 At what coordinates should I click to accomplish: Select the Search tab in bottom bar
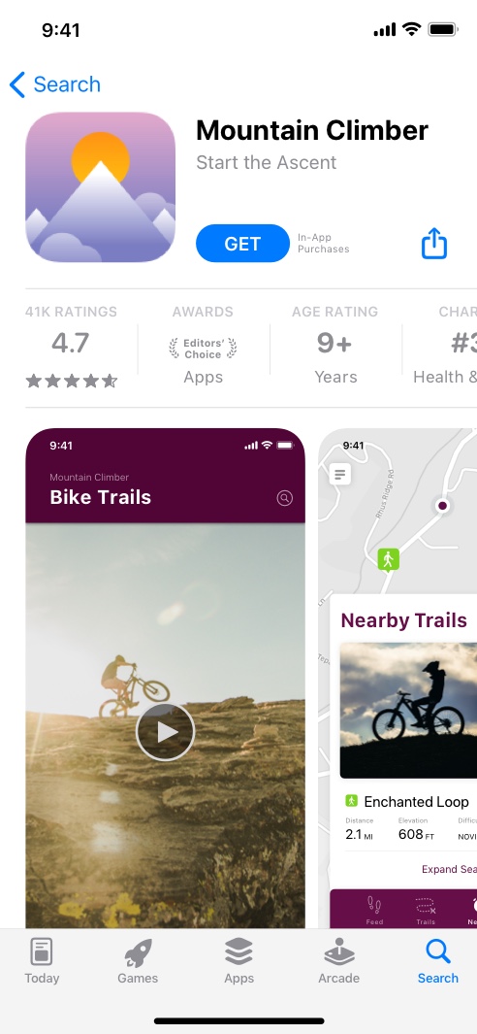click(x=438, y=961)
